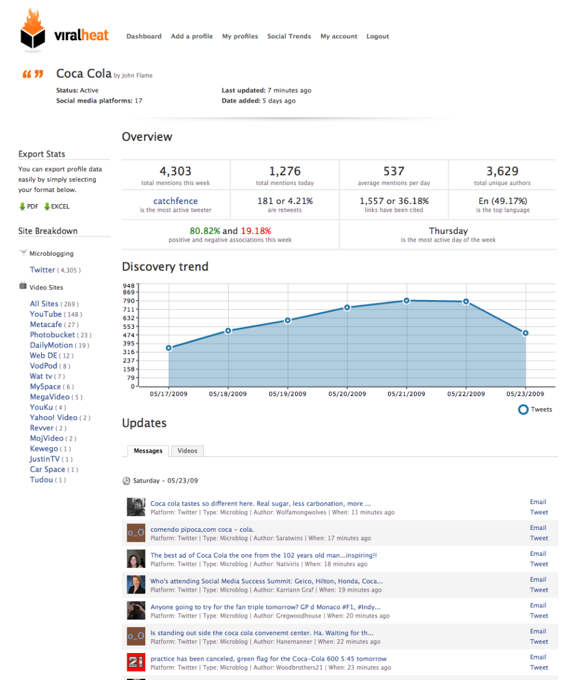
Task: Click the Microblogging bird icon
Action: tap(23, 253)
